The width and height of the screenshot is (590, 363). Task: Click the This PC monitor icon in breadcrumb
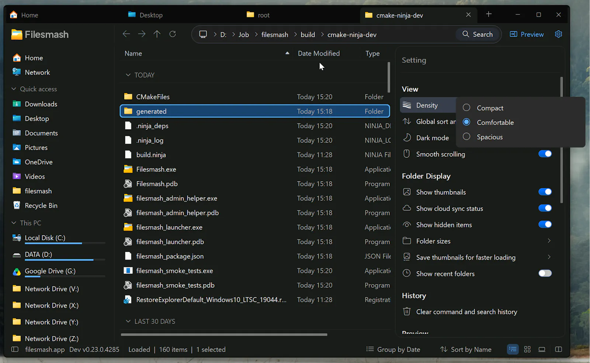click(x=203, y=34)
